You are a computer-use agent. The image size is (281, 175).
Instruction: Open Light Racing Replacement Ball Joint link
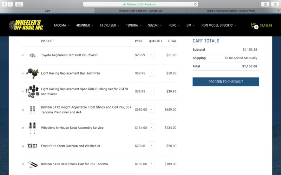71,73
